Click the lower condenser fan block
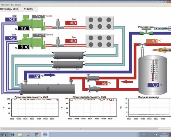The height and width of the screenshot is (137, 171). tap(100, 41)
